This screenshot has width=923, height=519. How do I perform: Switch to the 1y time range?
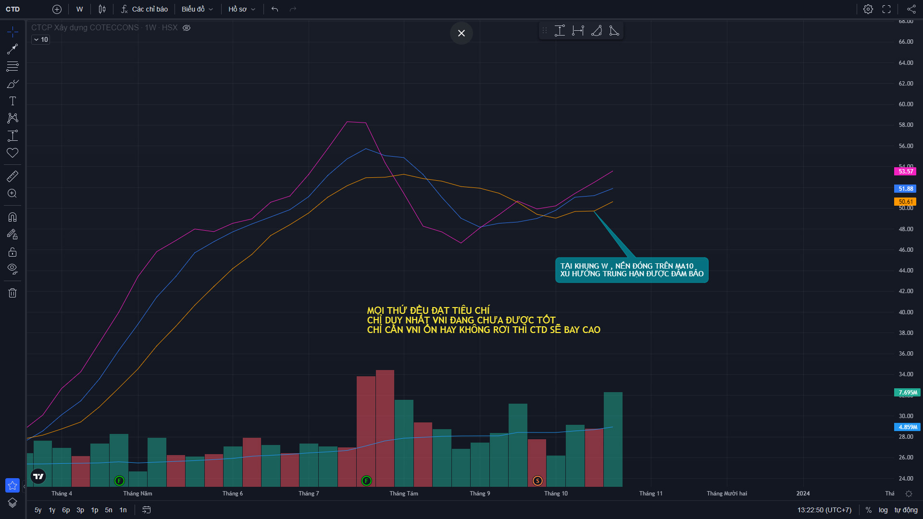(x=52, y=510)
